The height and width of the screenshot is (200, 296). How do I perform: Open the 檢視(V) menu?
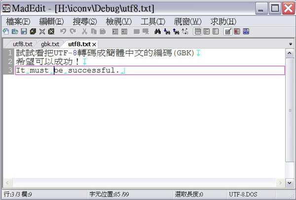click(x=118, y=22)
